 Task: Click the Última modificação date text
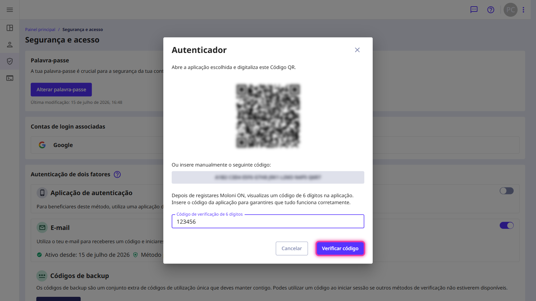[76, 102]
